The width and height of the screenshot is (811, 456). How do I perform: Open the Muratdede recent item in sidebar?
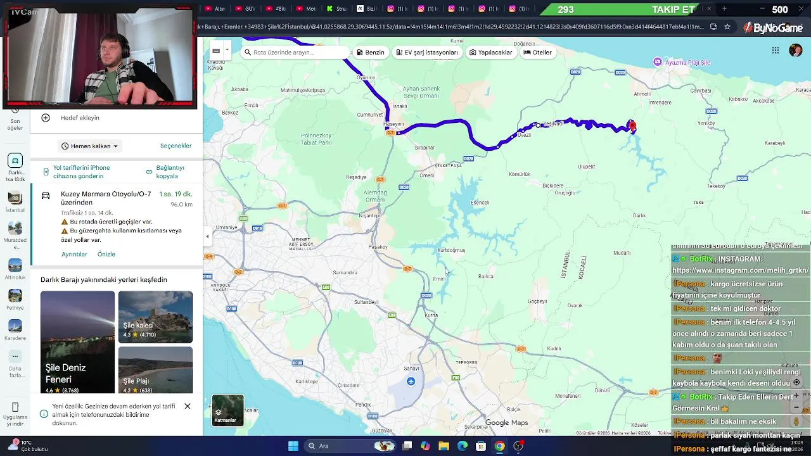pos(15,229)
